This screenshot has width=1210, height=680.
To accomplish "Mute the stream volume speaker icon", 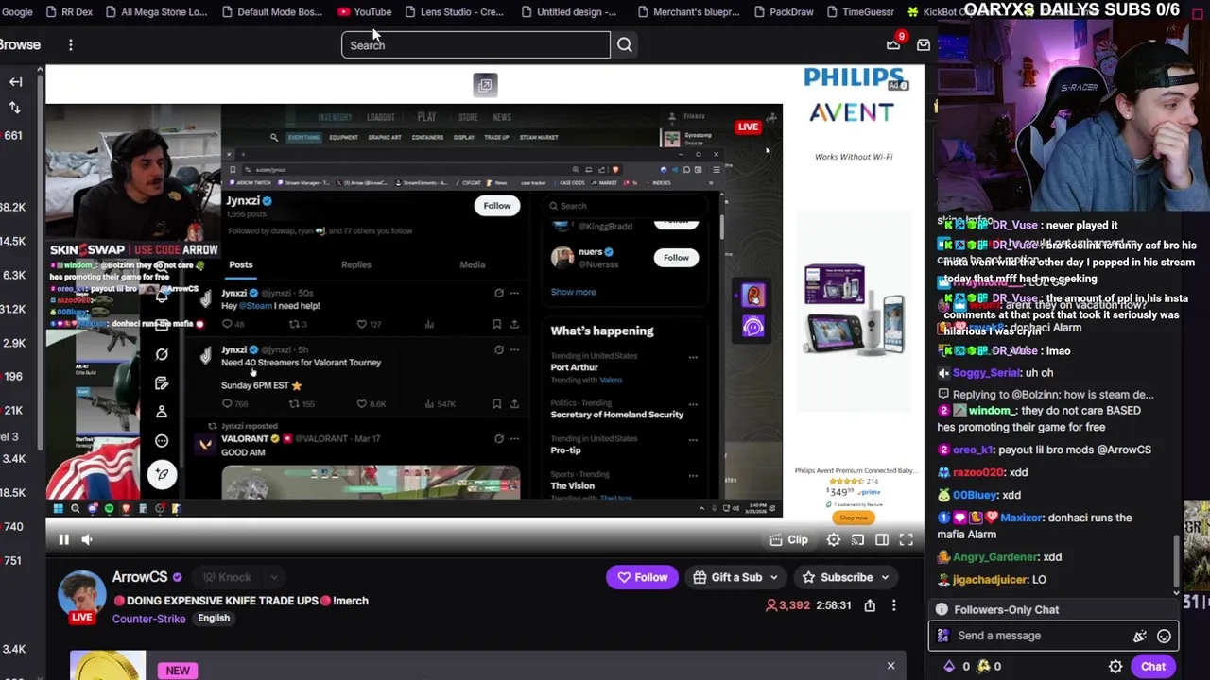I will tap(86, 539).
